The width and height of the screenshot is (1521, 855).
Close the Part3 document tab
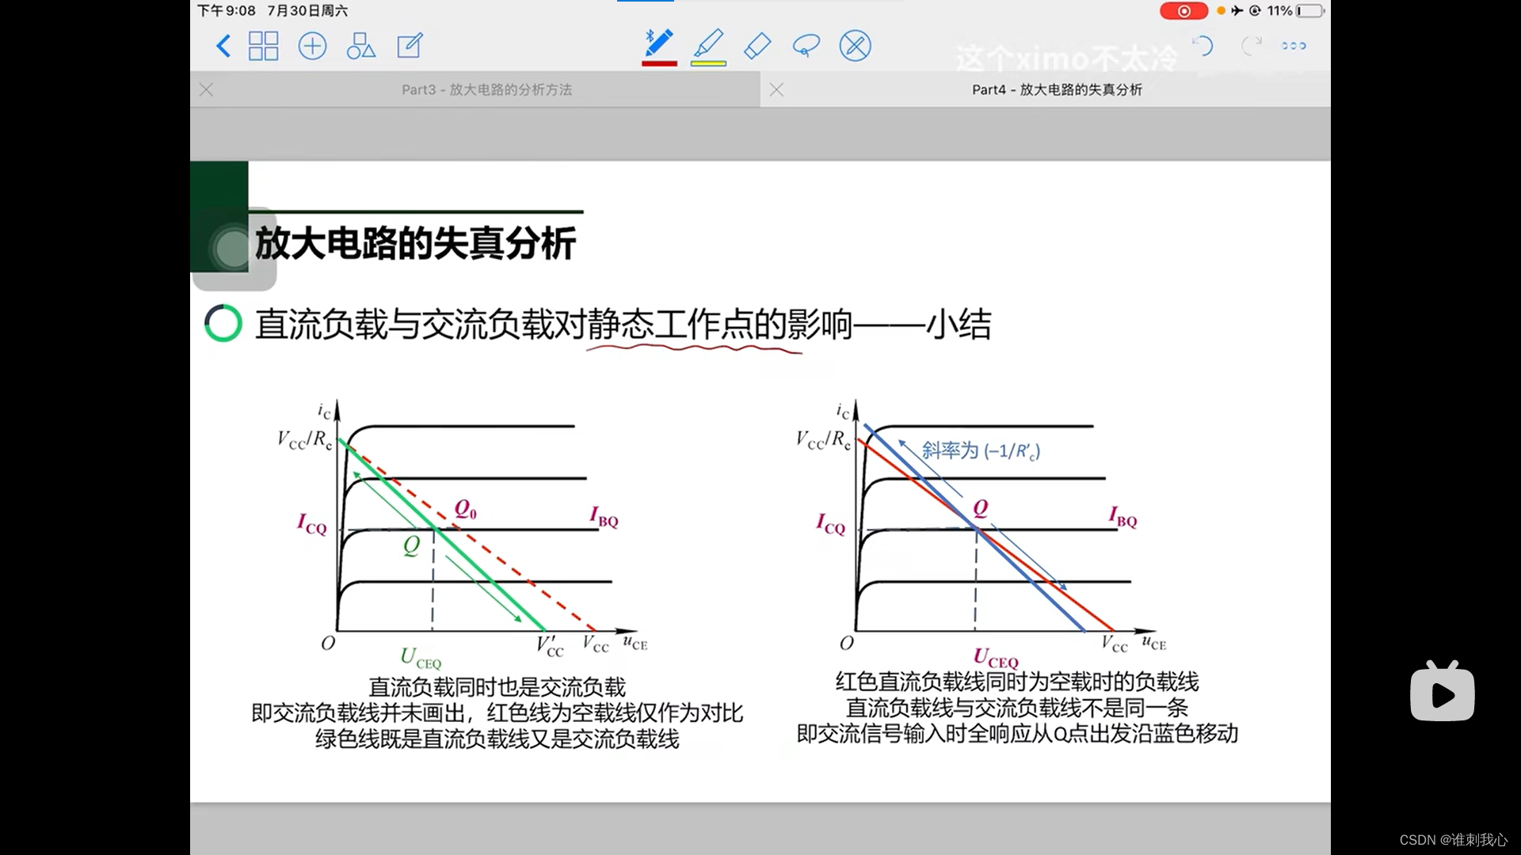pos(207,89)
